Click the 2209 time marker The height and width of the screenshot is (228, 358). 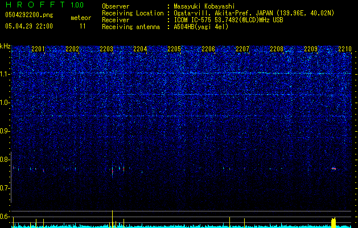click(311, 49)
